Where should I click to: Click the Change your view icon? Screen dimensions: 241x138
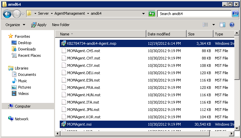205,25
